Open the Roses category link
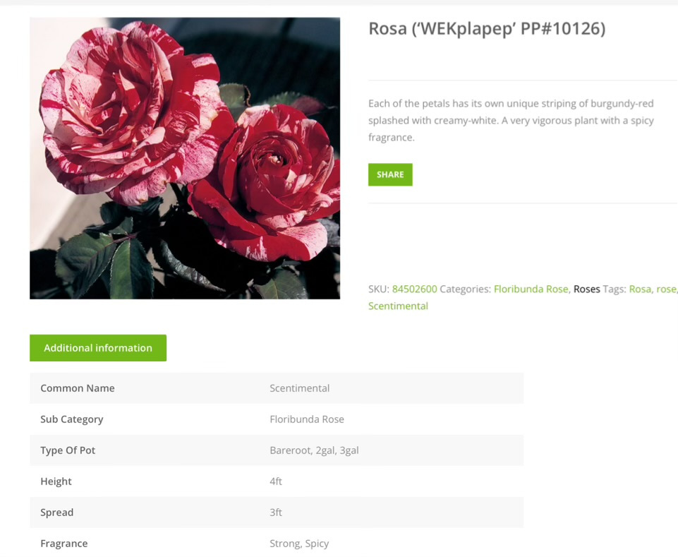Screen dimensions: 678x557 [x=586, y=289]
